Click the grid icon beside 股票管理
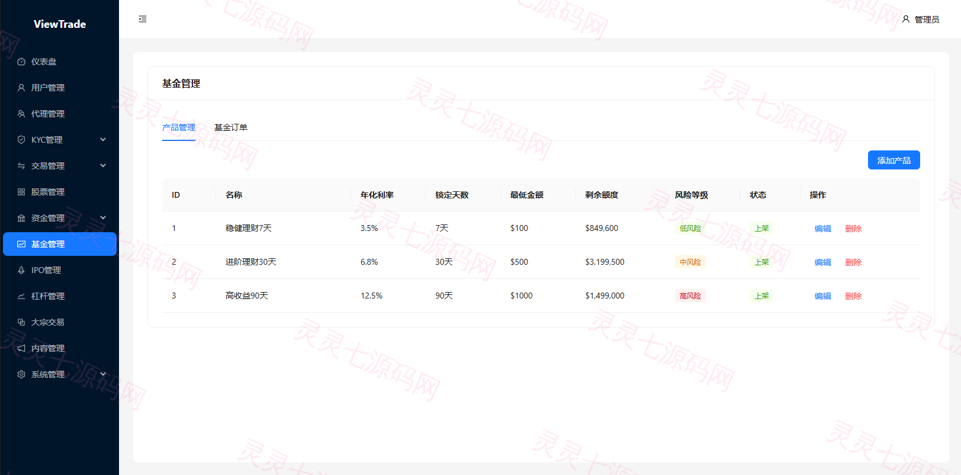The image size is (961, 475). pyautogui.click(x=21, y=192)
